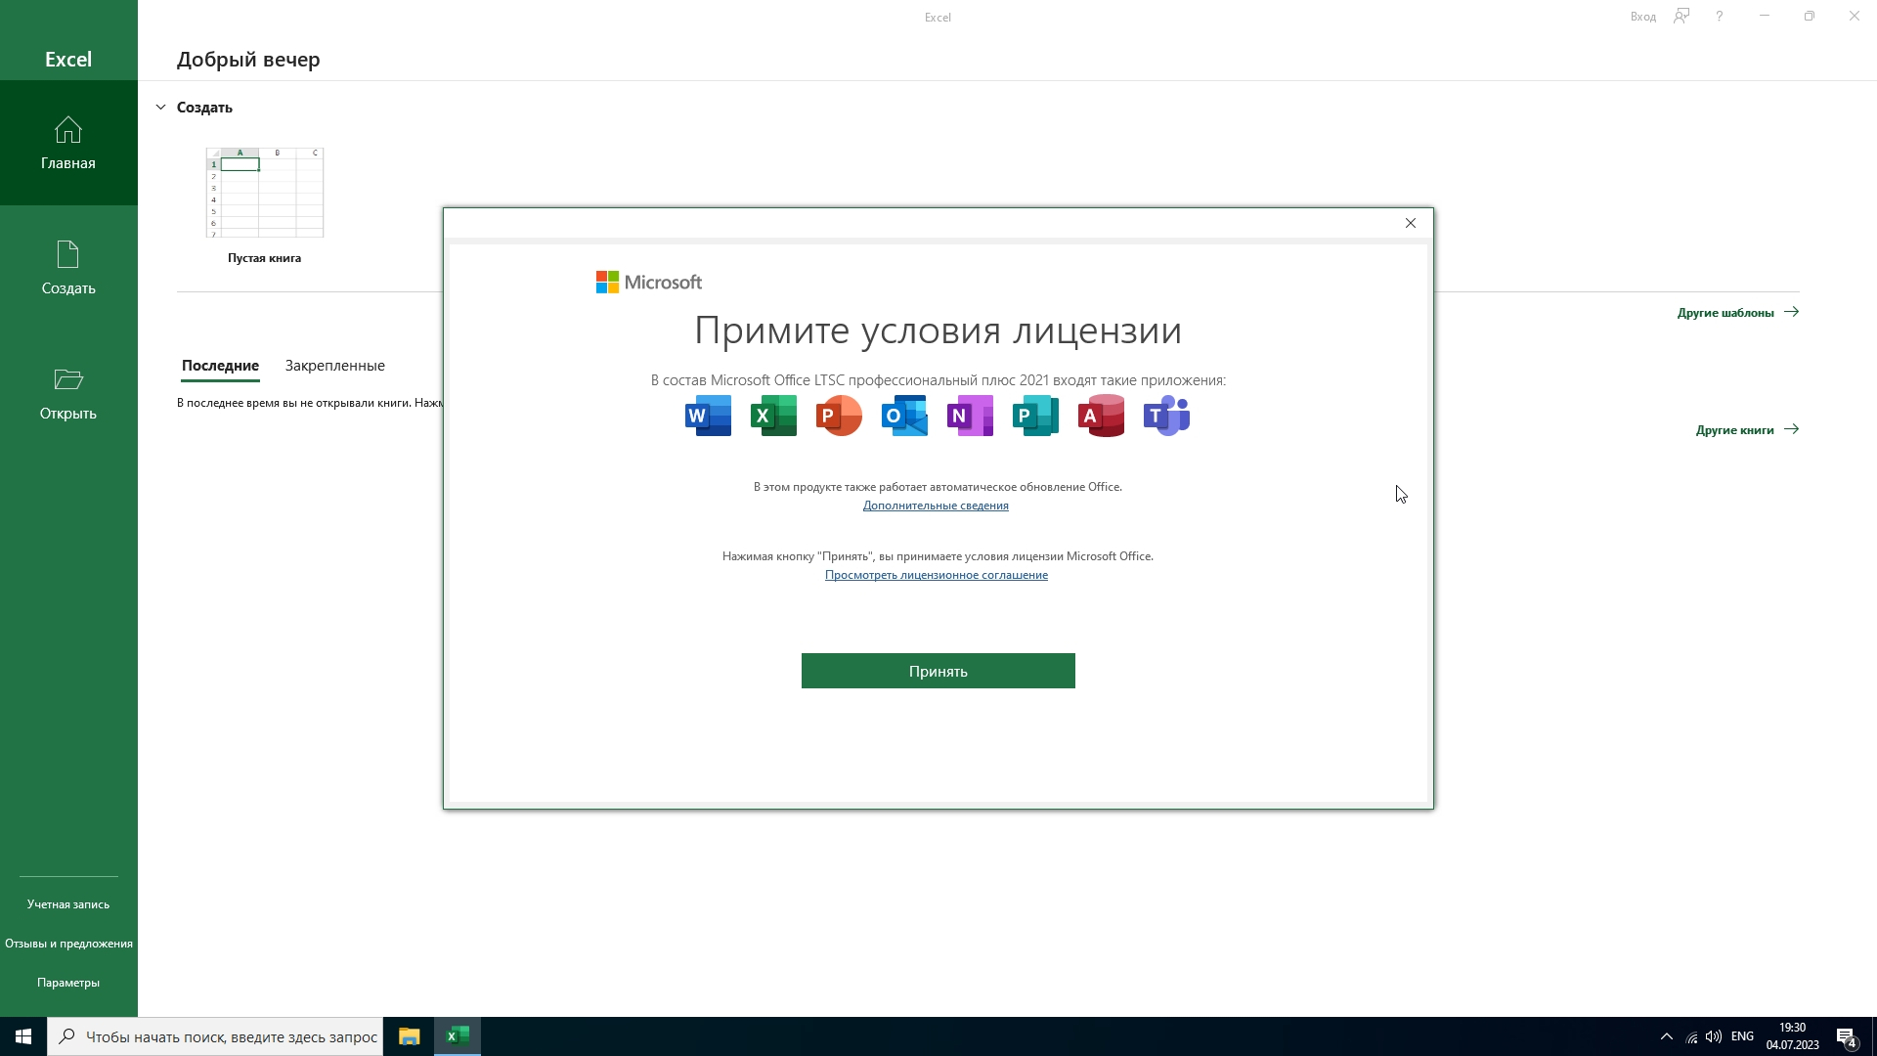The width and height of the screenshot is (1877, 1056).
Task: Click the Access icon in license dialog
Action: (1101, 417)
